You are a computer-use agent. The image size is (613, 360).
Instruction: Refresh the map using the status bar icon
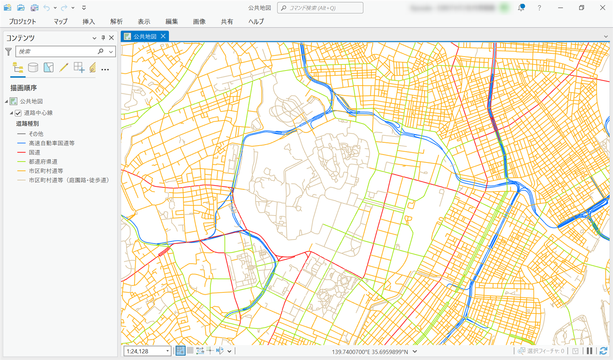pos(603,351)
